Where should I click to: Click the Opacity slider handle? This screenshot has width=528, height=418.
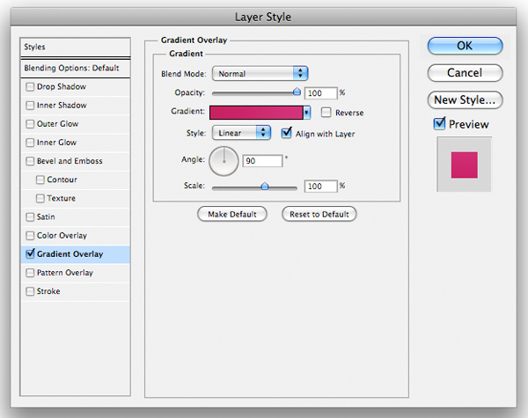297,92
